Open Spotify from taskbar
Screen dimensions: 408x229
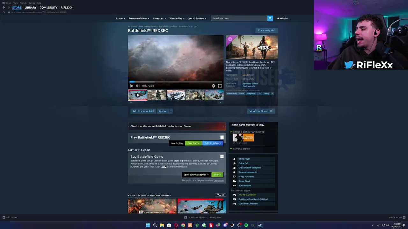click(246, 225)
